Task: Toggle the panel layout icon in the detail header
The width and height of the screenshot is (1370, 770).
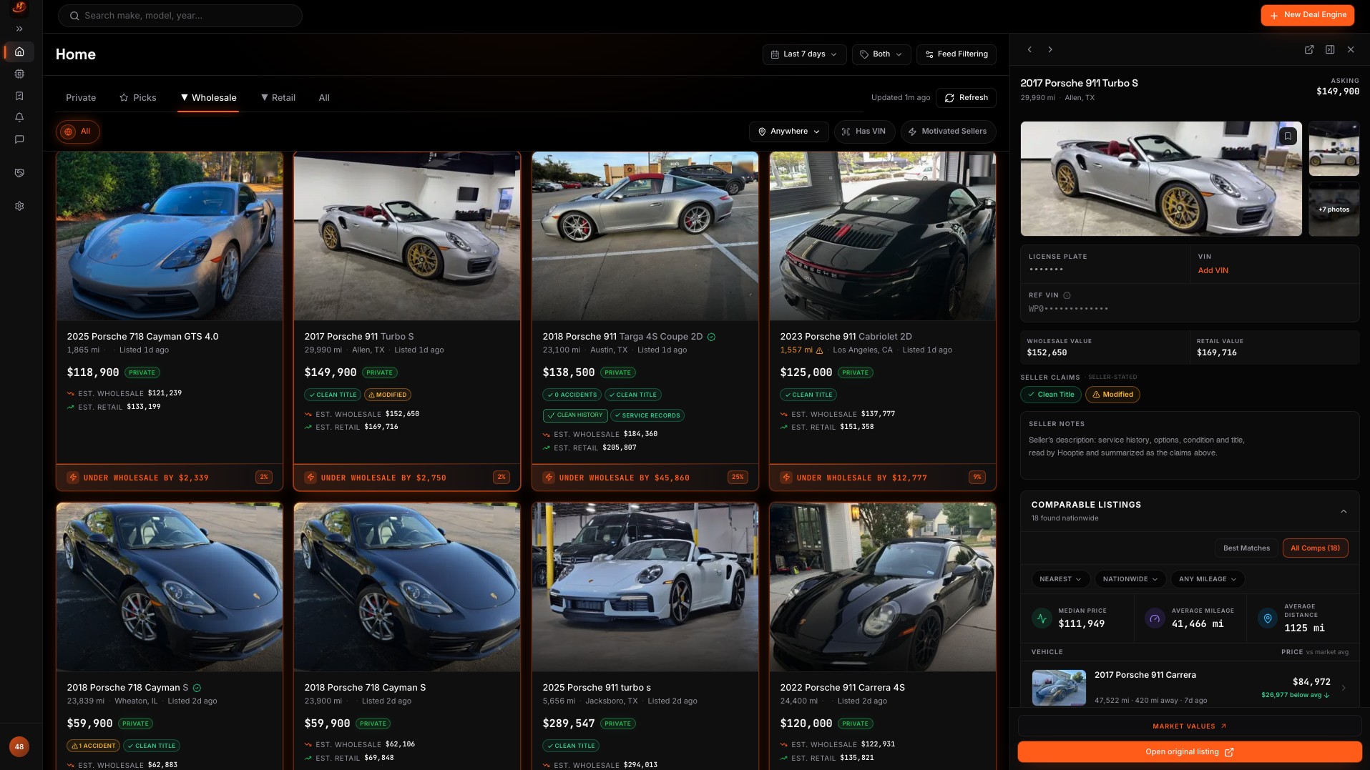Action: coord(1330,49)
